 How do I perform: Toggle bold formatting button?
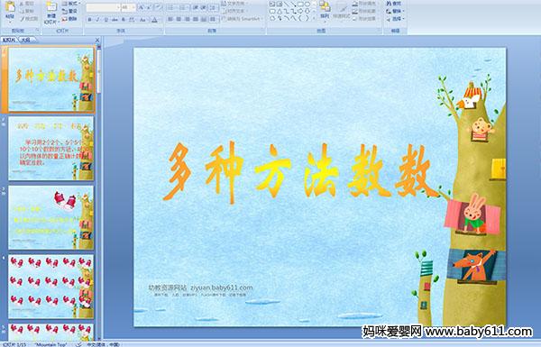pos(89,20)
